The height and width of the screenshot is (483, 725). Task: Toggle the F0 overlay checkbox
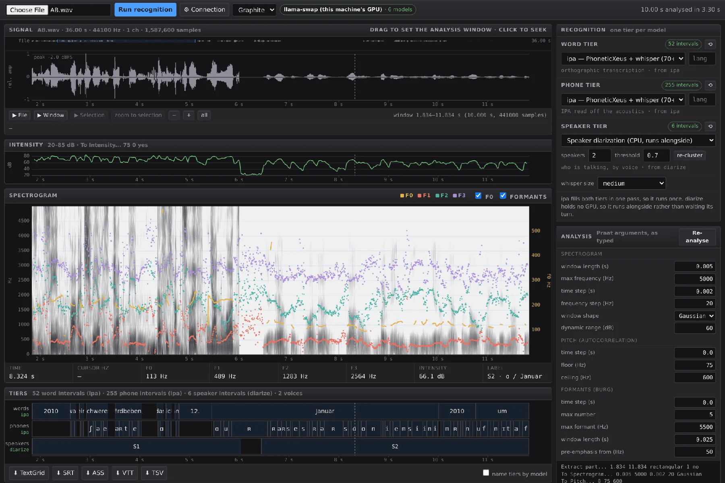(x=478, y=196)
